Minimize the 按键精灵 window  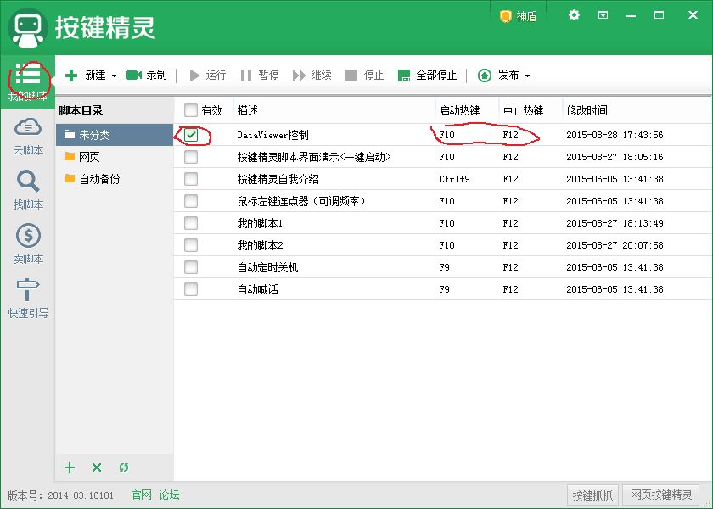(x=631, y=15)
